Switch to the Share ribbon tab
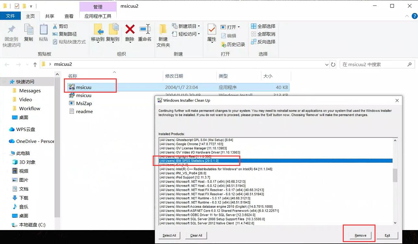Screen dimensions: 418x244 50,16
